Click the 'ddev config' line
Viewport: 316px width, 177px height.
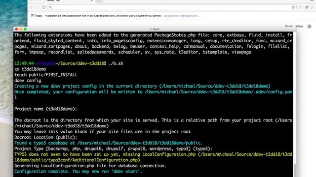28,81
